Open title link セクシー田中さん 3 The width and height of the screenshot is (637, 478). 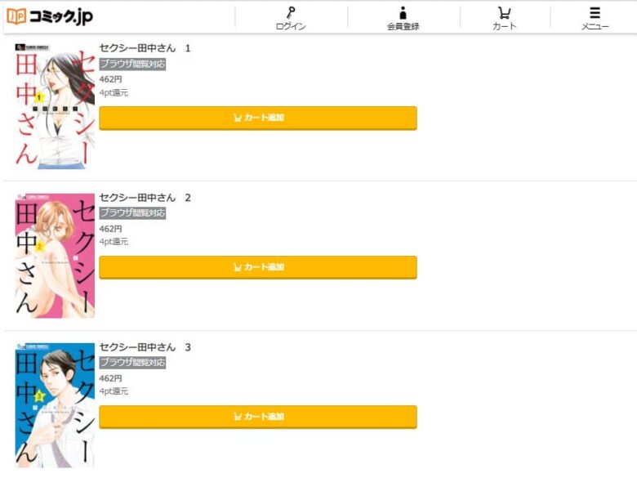pos(145,347)
